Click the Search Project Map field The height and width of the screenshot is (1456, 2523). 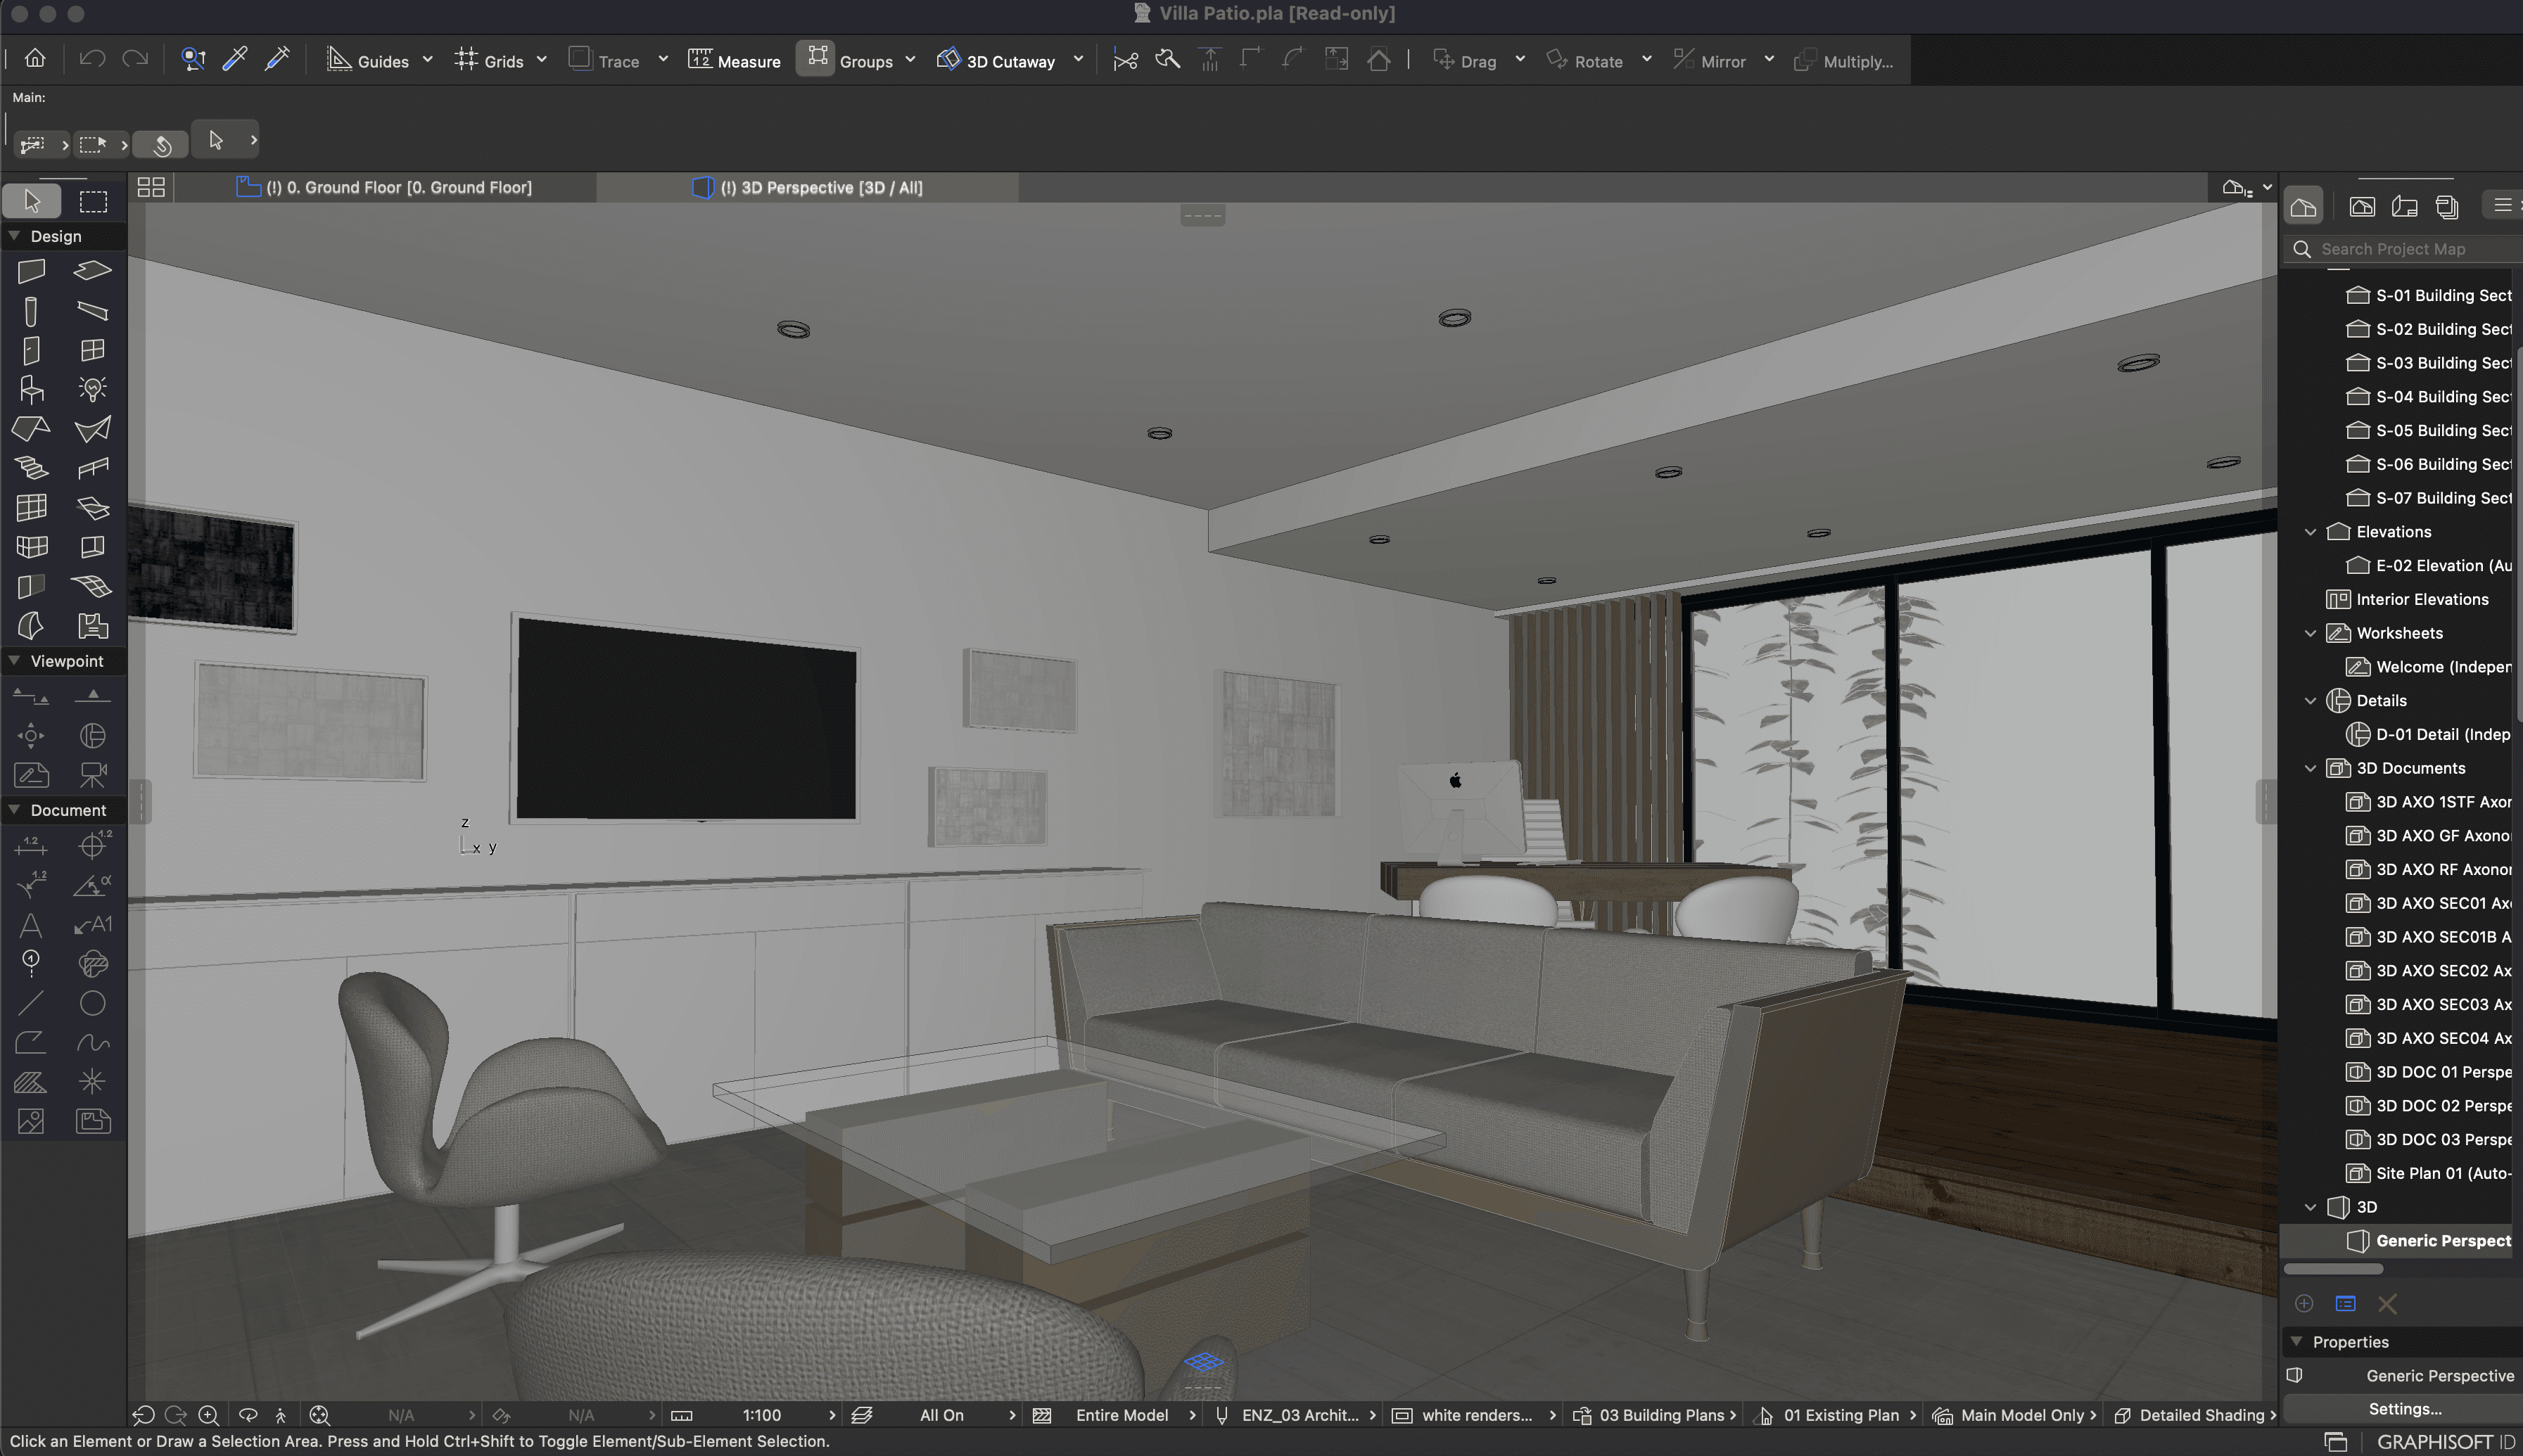click(2410, 249)
